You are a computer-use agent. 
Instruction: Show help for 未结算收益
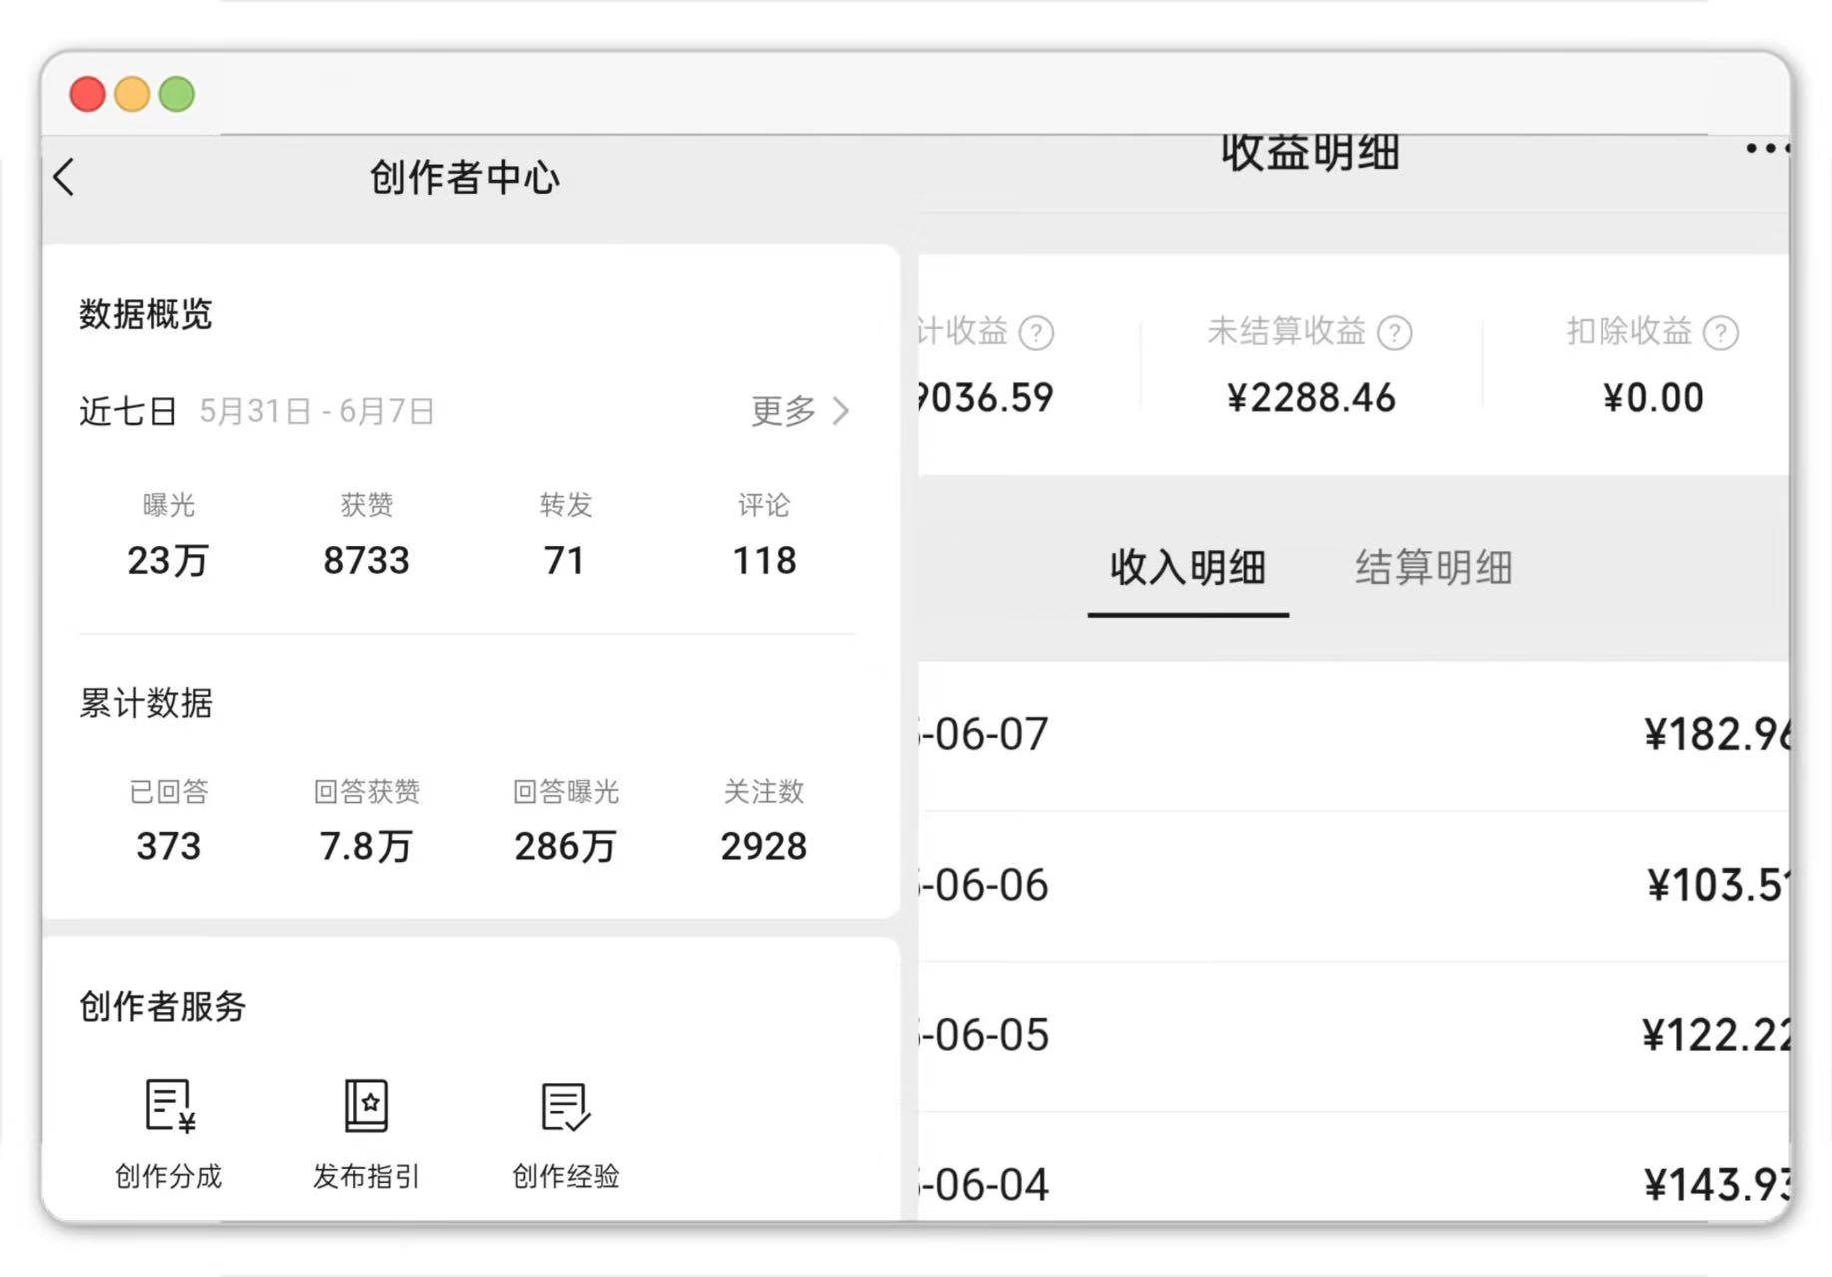[x=1394, y=332]
